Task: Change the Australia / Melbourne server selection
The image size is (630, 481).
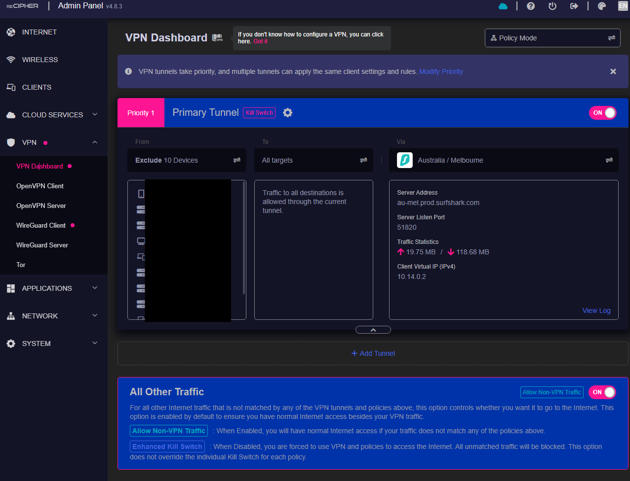Action: [504, 160]
